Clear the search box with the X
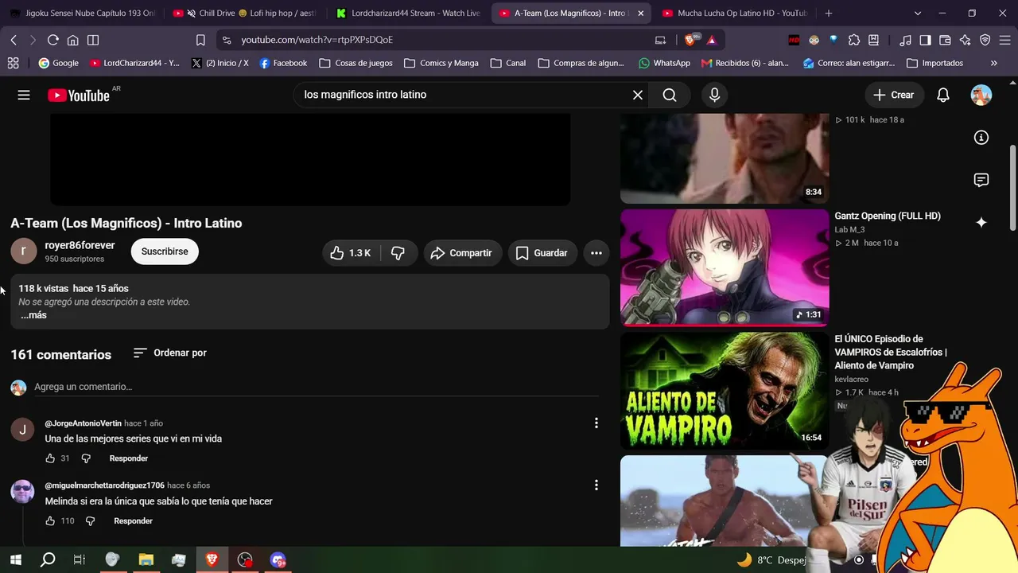Image resolution: width=1018 pixels, height=573 pixels. tap(638, 95)
